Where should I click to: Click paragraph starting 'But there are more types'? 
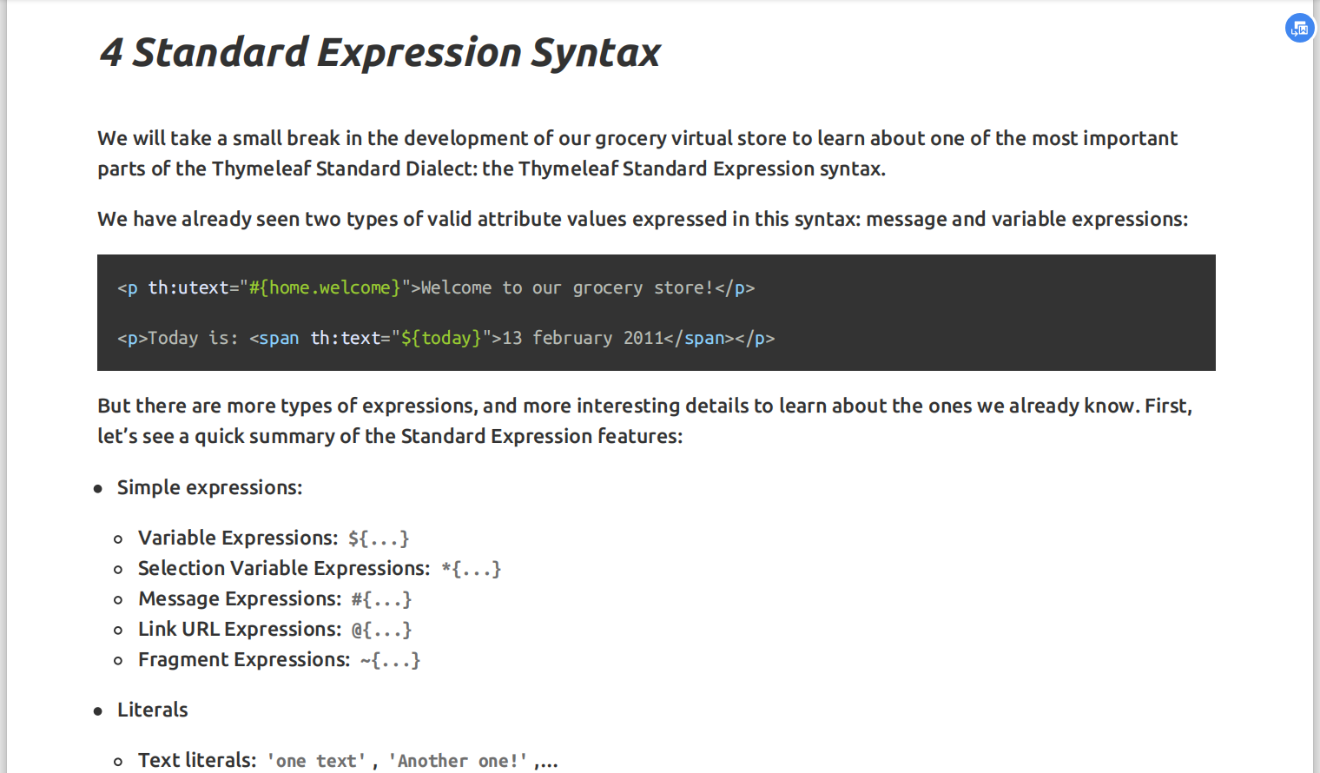(643, 420)
